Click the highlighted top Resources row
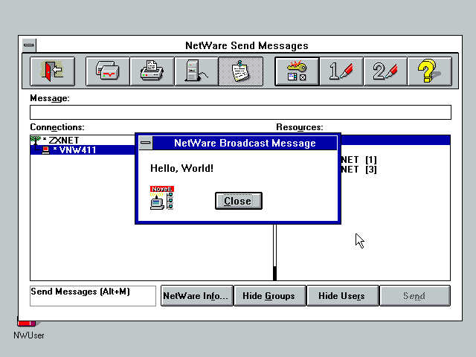Image resolution: width=476 pixels, height=357 pixels. coord(396,141)
